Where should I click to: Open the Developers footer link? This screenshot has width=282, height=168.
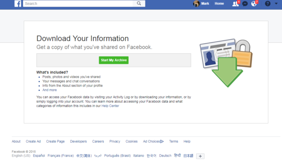click(x=78, y=142)
